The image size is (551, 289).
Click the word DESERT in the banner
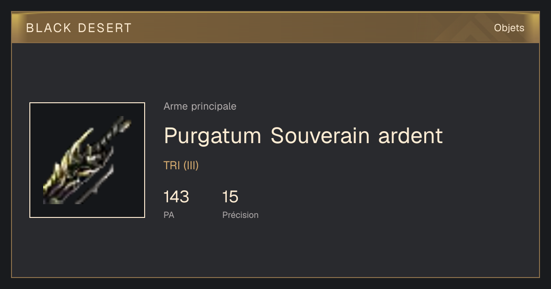(105, 28)
